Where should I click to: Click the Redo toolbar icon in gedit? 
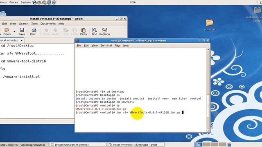click(55, 32)
